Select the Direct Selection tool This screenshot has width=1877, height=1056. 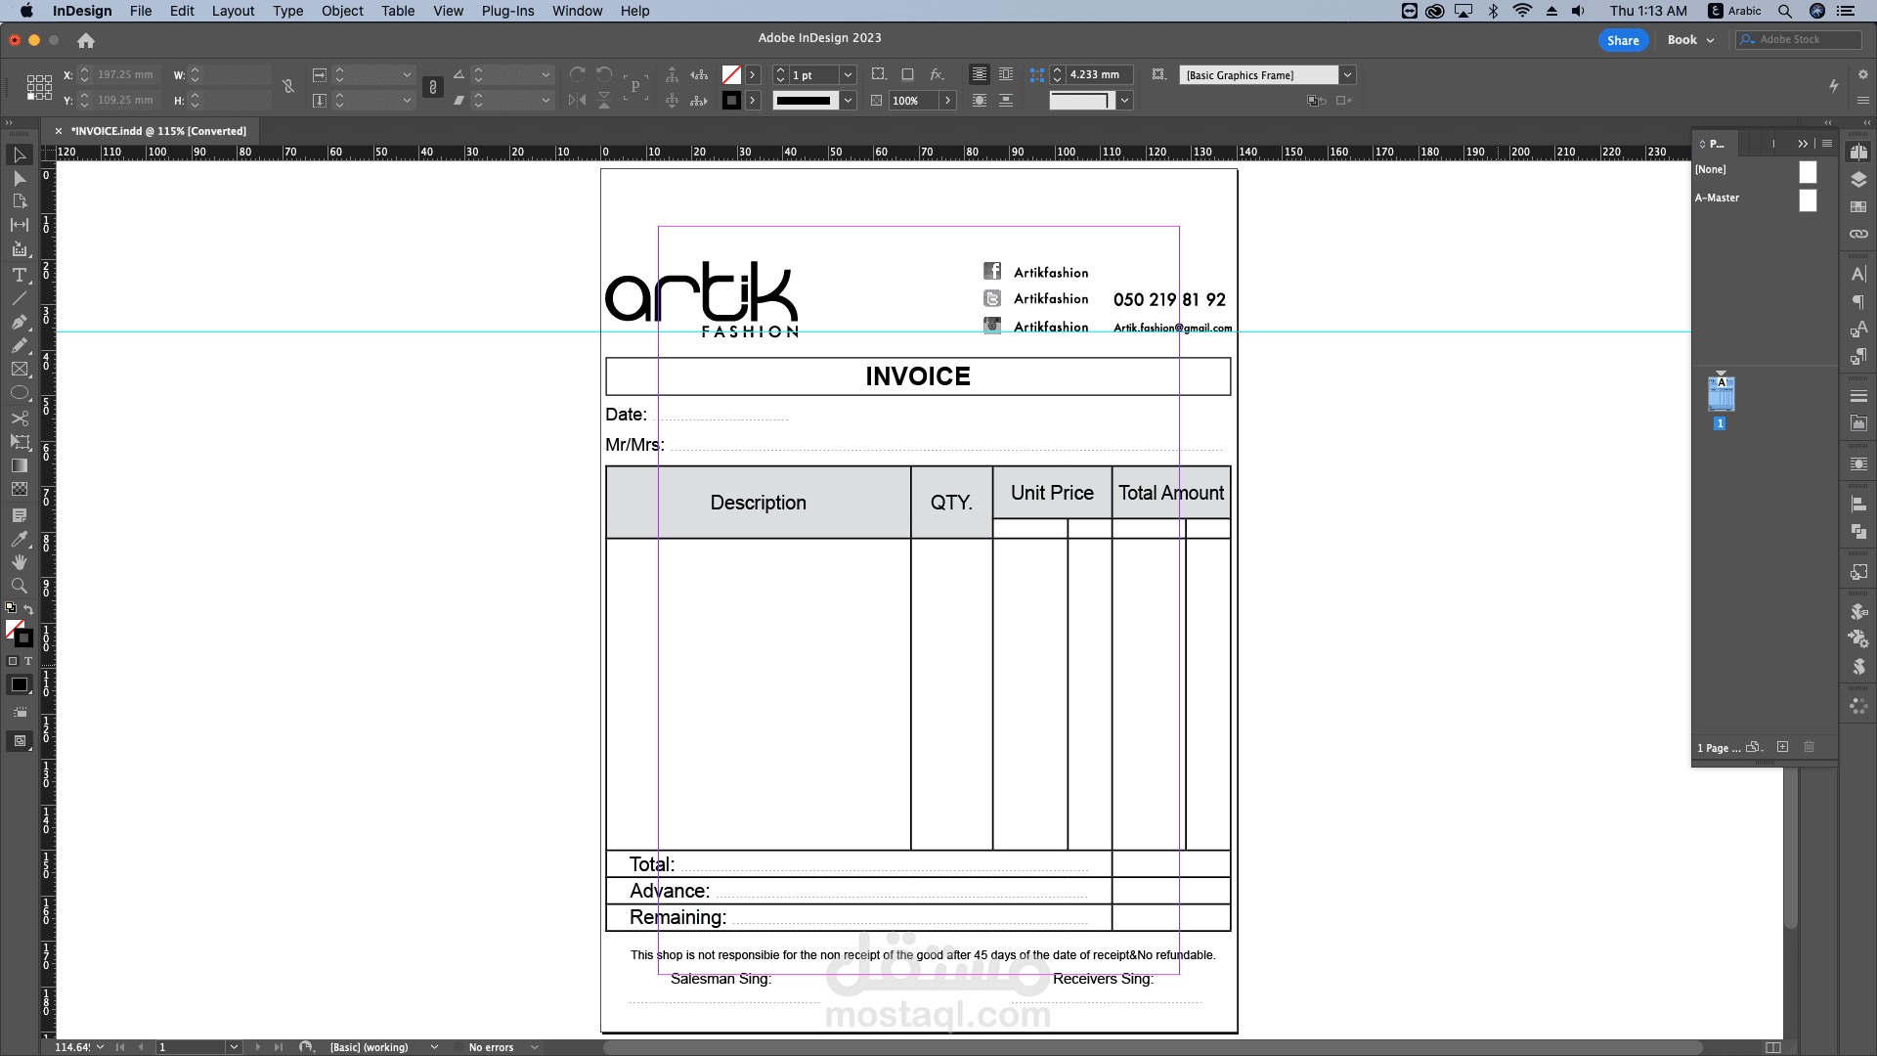click(x=19, y=178)
